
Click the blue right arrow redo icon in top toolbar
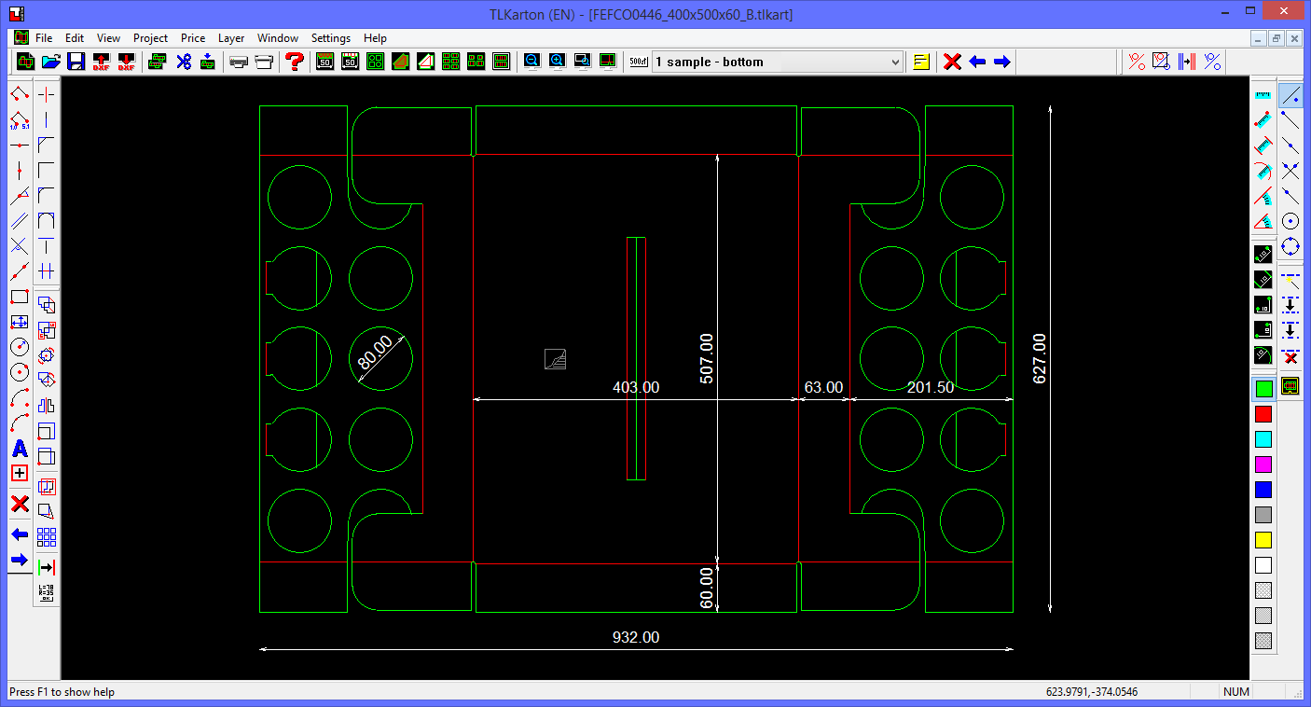1002,62
